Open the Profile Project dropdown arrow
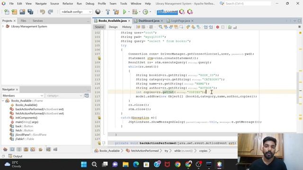 pyautogui.click(x=151, y=12)
